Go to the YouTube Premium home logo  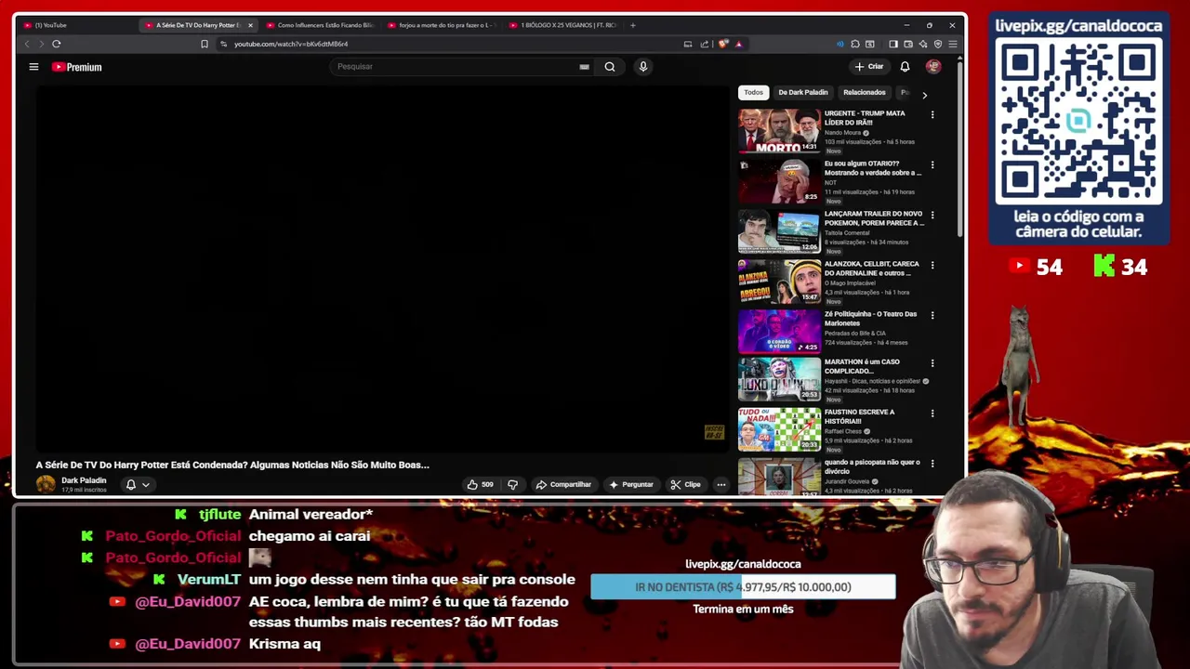(76, 67)
